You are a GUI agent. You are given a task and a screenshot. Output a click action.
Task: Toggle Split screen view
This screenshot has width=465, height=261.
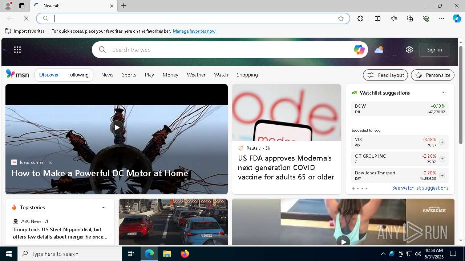[377, 18]
